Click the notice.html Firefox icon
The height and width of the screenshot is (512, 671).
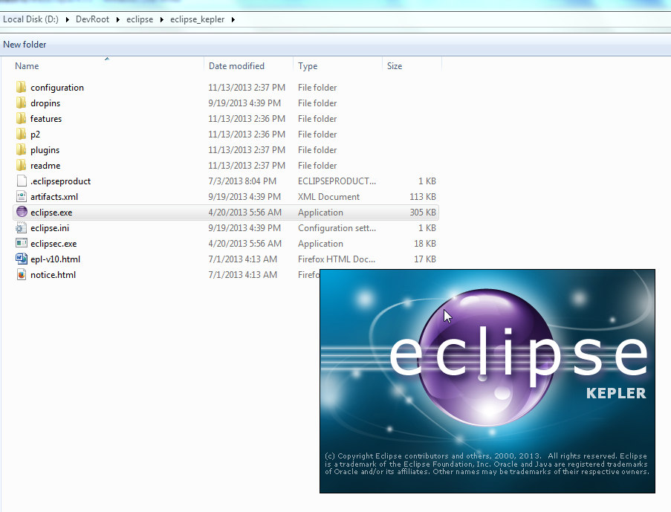tap(22, 274)
